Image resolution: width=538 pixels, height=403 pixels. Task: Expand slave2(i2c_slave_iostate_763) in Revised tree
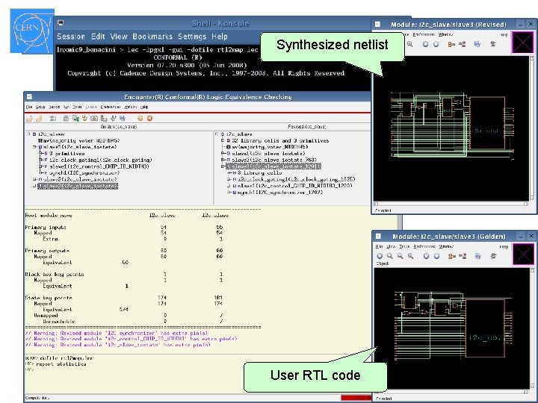(x=223, y=160)
